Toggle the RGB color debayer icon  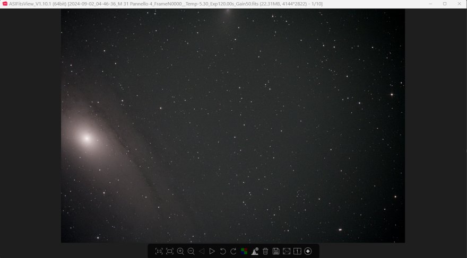[x=244, y=251]
